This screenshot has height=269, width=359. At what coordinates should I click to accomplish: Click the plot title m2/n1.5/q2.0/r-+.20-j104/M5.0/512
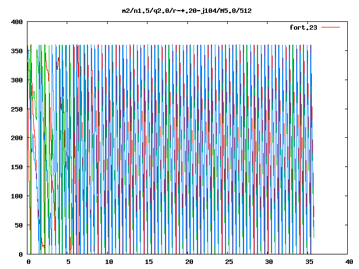coord(187,11)
